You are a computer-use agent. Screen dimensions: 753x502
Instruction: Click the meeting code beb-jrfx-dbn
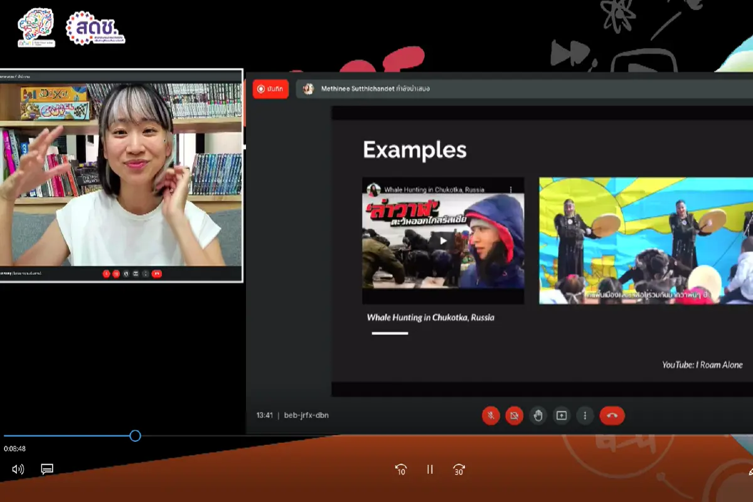[x=306, y=415]
